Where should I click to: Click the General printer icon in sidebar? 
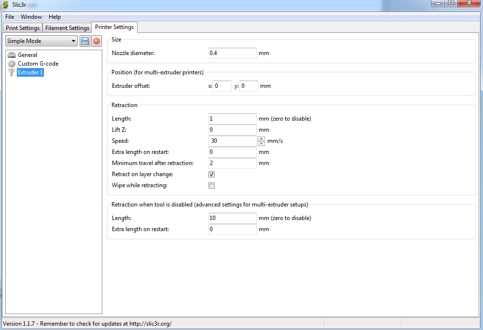click(x=12, y=55)
